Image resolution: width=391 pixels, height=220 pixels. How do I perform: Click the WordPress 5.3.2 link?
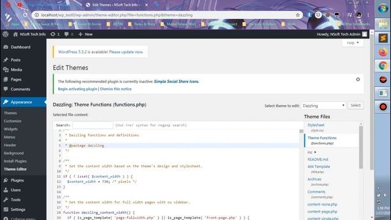72,52
